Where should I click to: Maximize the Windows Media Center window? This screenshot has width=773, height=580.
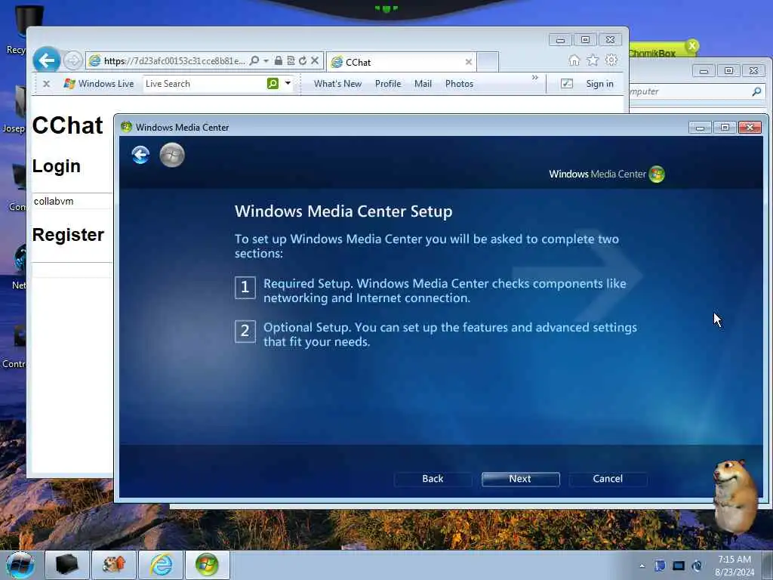pyautogui.click(x=725, y=128)
